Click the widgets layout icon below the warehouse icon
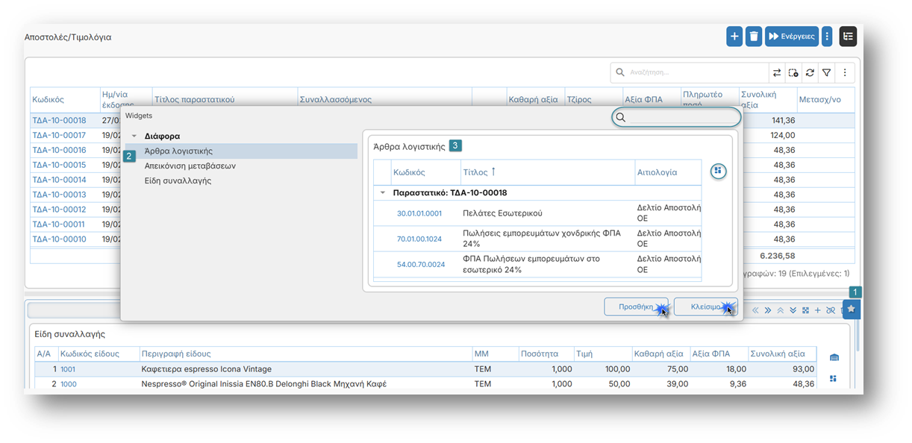 point(834,378)
